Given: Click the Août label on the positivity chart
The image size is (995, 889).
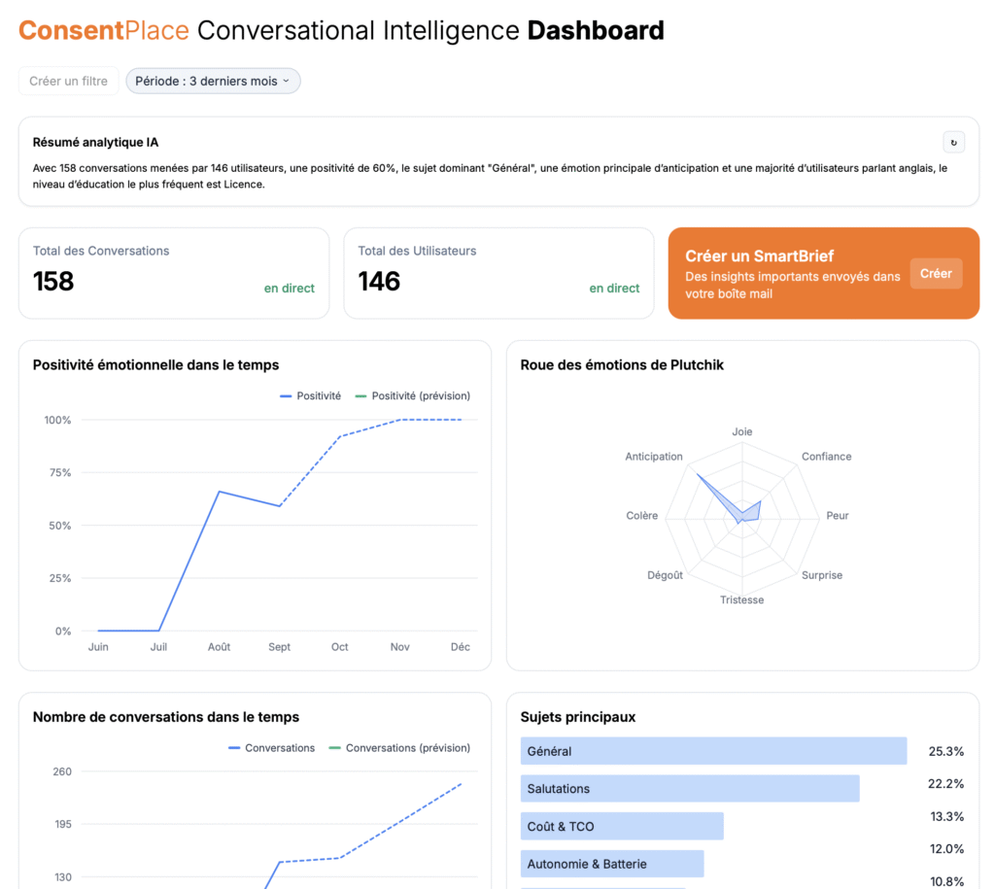Looking at the screenshot, I should coord(219,647).
